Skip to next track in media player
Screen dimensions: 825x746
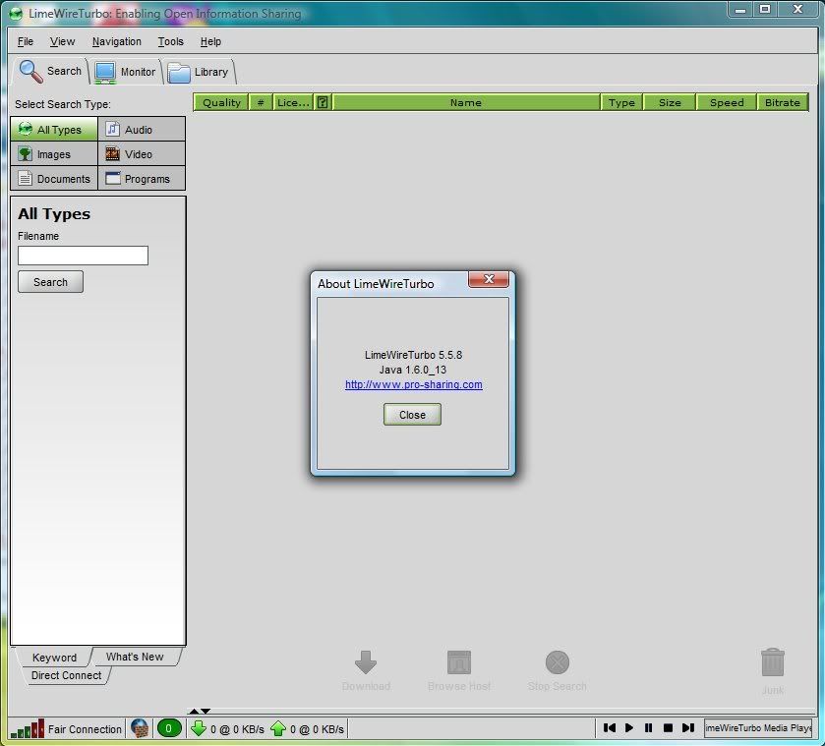click(x=687, y=727)
